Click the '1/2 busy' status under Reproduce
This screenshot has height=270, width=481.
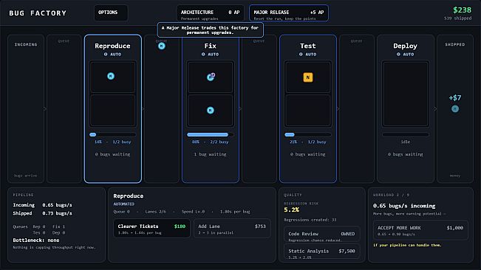pyautogui.click(x=122, y=142)
